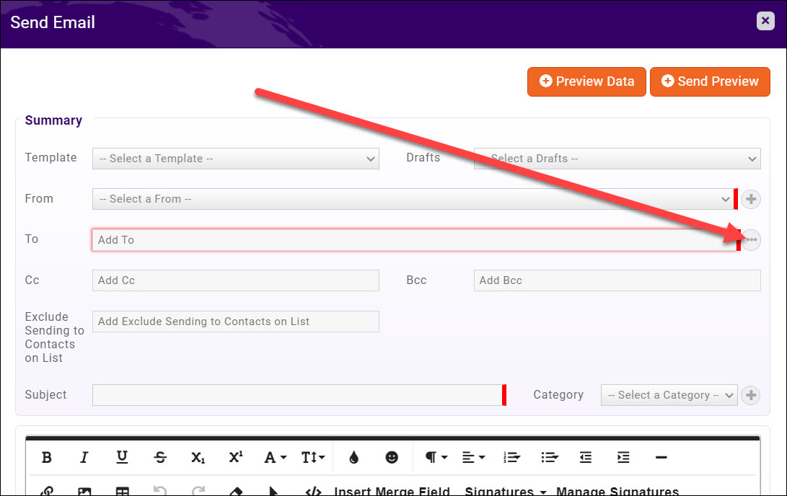Open the superscript formatting tool
The height and width of the screenshot is (496, 787).
click(x=235, y=457)
